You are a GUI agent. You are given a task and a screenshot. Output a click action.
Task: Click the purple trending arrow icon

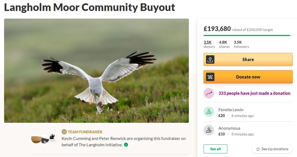coord(209,93)
